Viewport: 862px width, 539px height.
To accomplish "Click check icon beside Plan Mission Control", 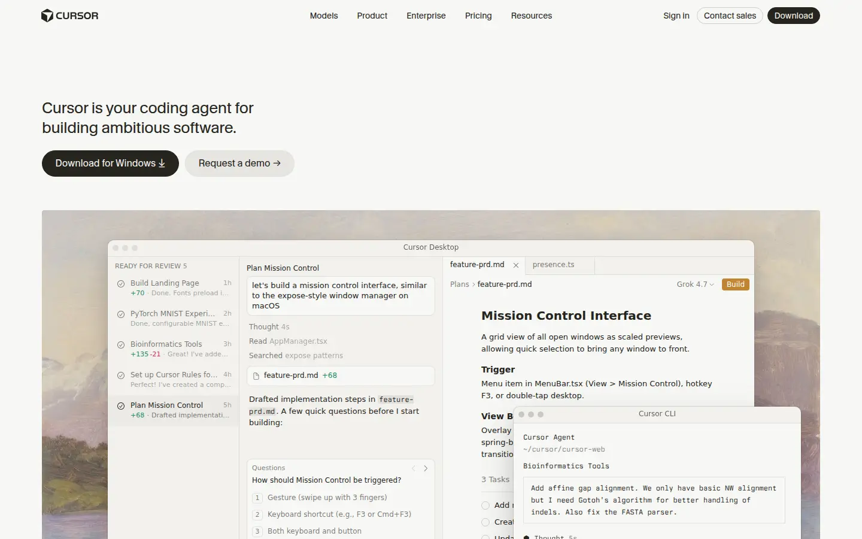I will pyautogui.click(x=121, y=406).
